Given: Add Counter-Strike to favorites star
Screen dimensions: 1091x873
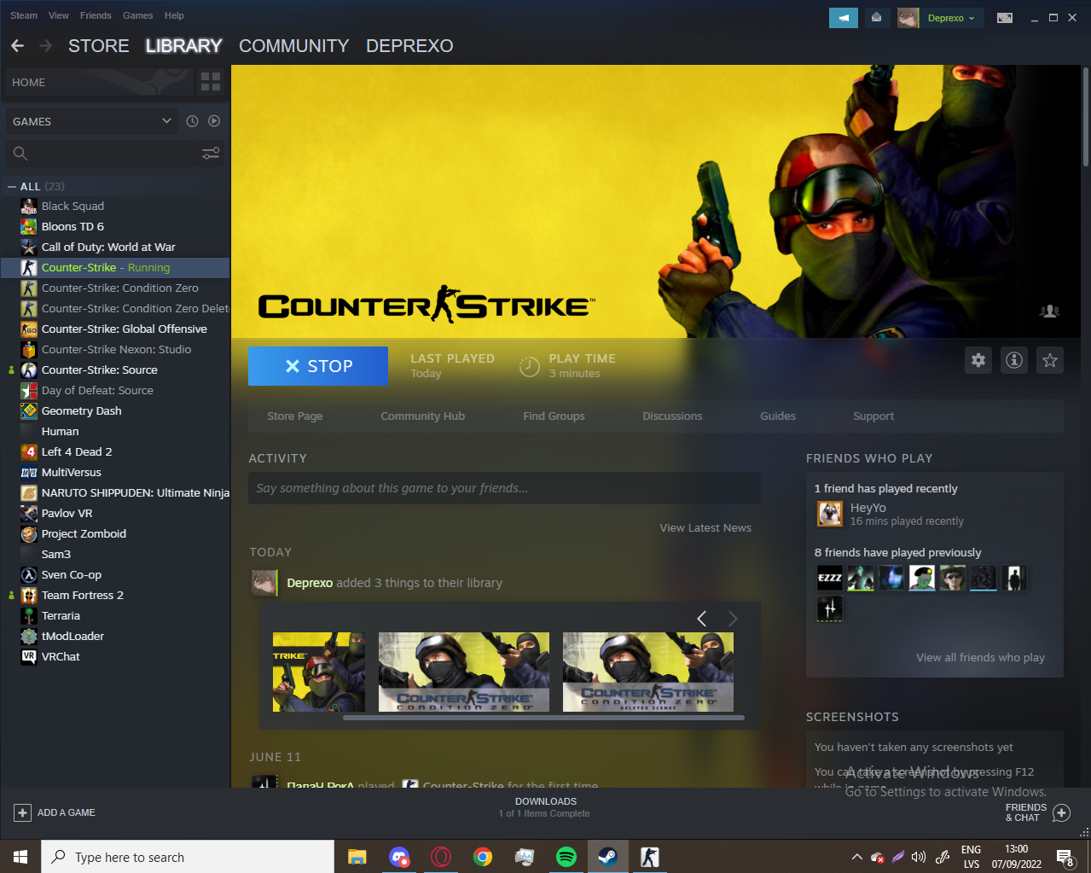Looking at the screenshot, I should 1050,360.
